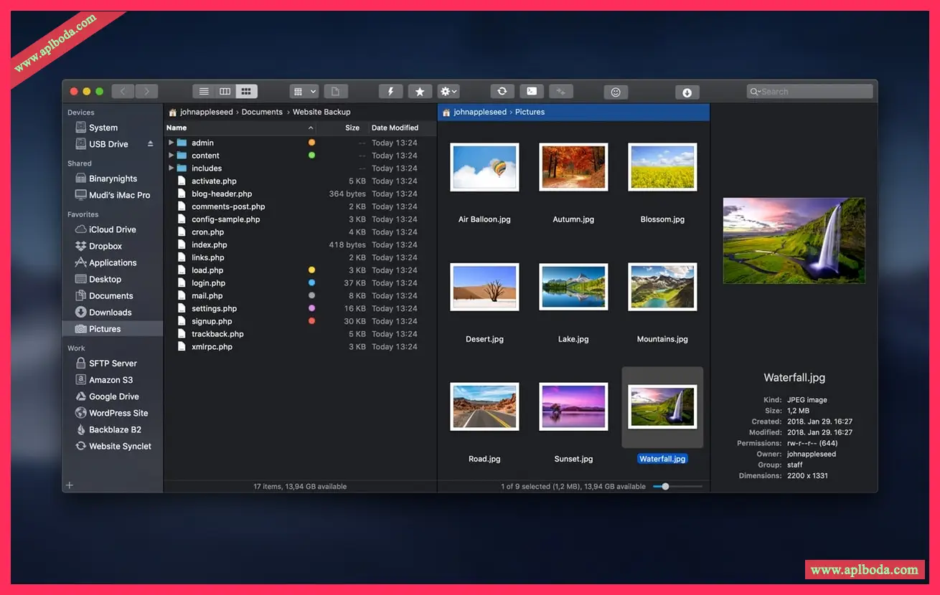Sort by Date Modified column header

click(x=402, y=128)
